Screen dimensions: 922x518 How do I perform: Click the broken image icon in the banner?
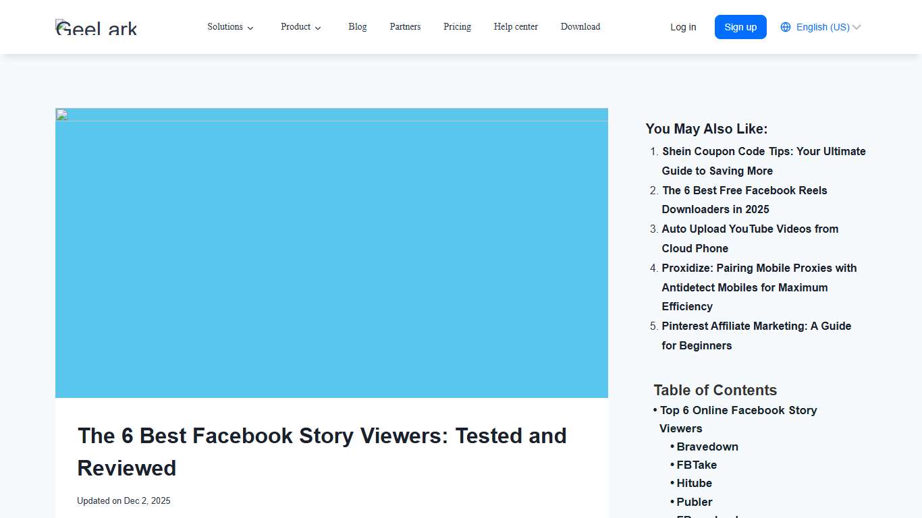point(61,115)
